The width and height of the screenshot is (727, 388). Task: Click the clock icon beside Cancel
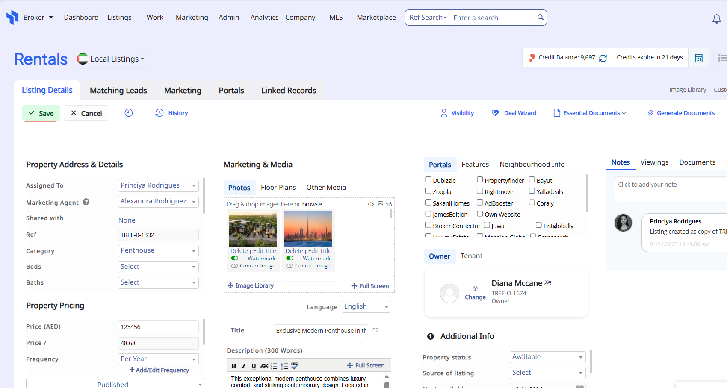click(x=129, y=113)
